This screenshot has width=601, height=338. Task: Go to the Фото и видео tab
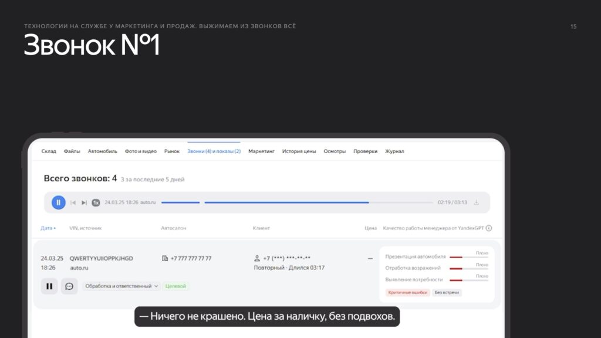click(x=140, y=151)
